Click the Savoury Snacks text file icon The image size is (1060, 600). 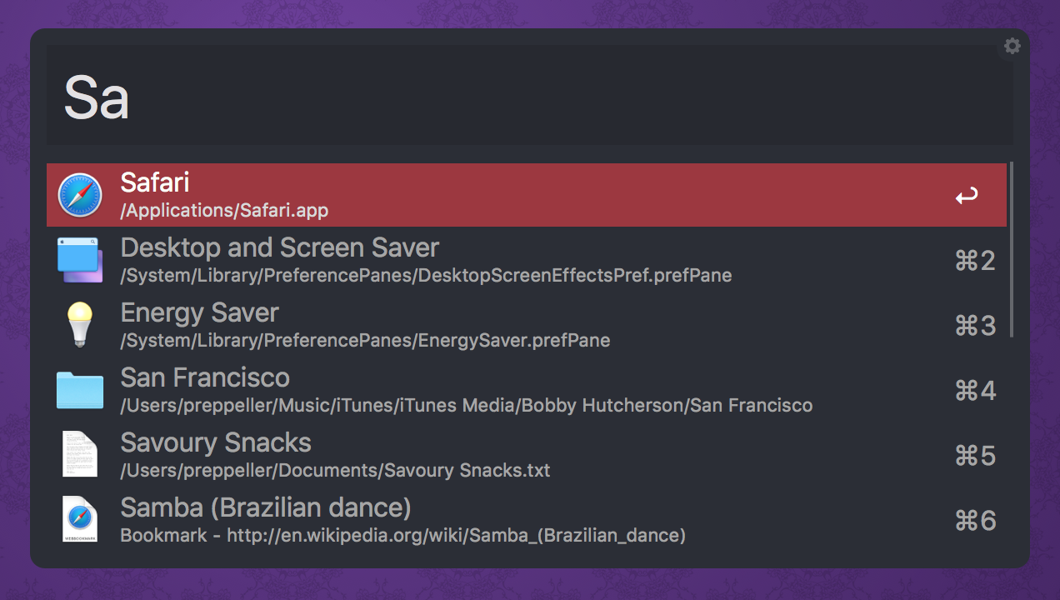tap(80, 455)
